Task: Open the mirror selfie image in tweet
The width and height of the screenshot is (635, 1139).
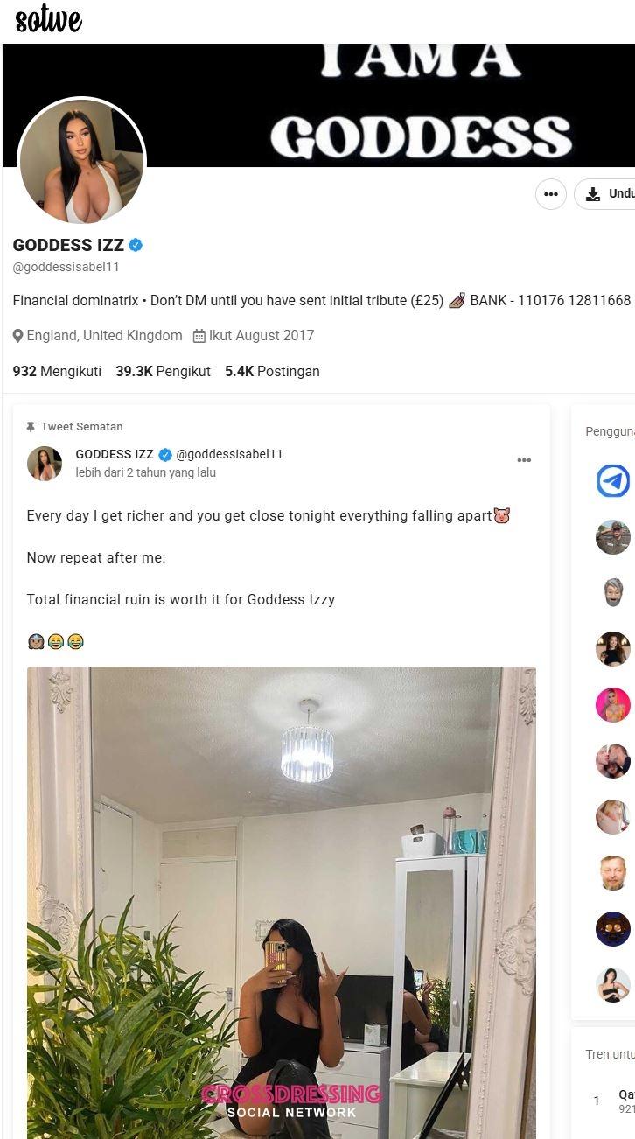Action: tap(282, 903)
